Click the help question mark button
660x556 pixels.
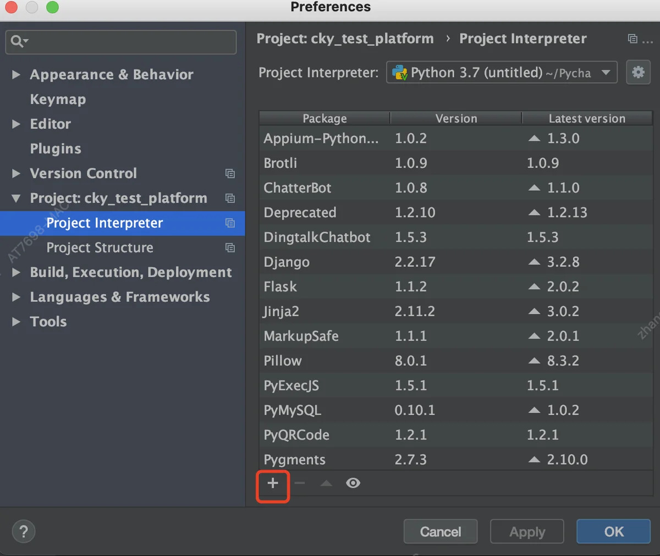pyautogui.click(x=24, y=532)
